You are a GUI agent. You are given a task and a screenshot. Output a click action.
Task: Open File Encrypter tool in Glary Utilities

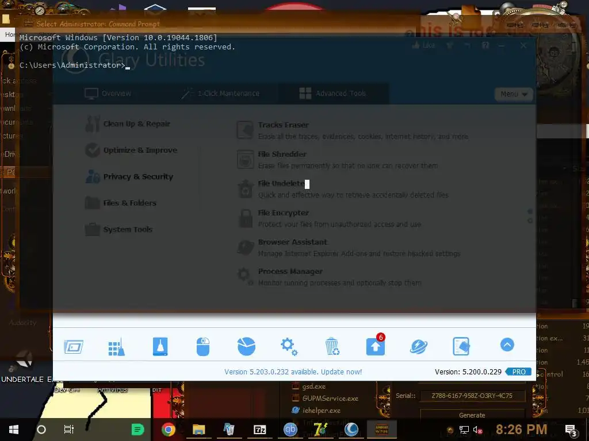coord(283,212)
